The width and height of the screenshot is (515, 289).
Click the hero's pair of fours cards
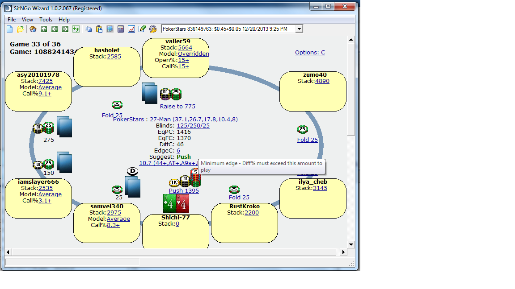[x=176, y=203]
